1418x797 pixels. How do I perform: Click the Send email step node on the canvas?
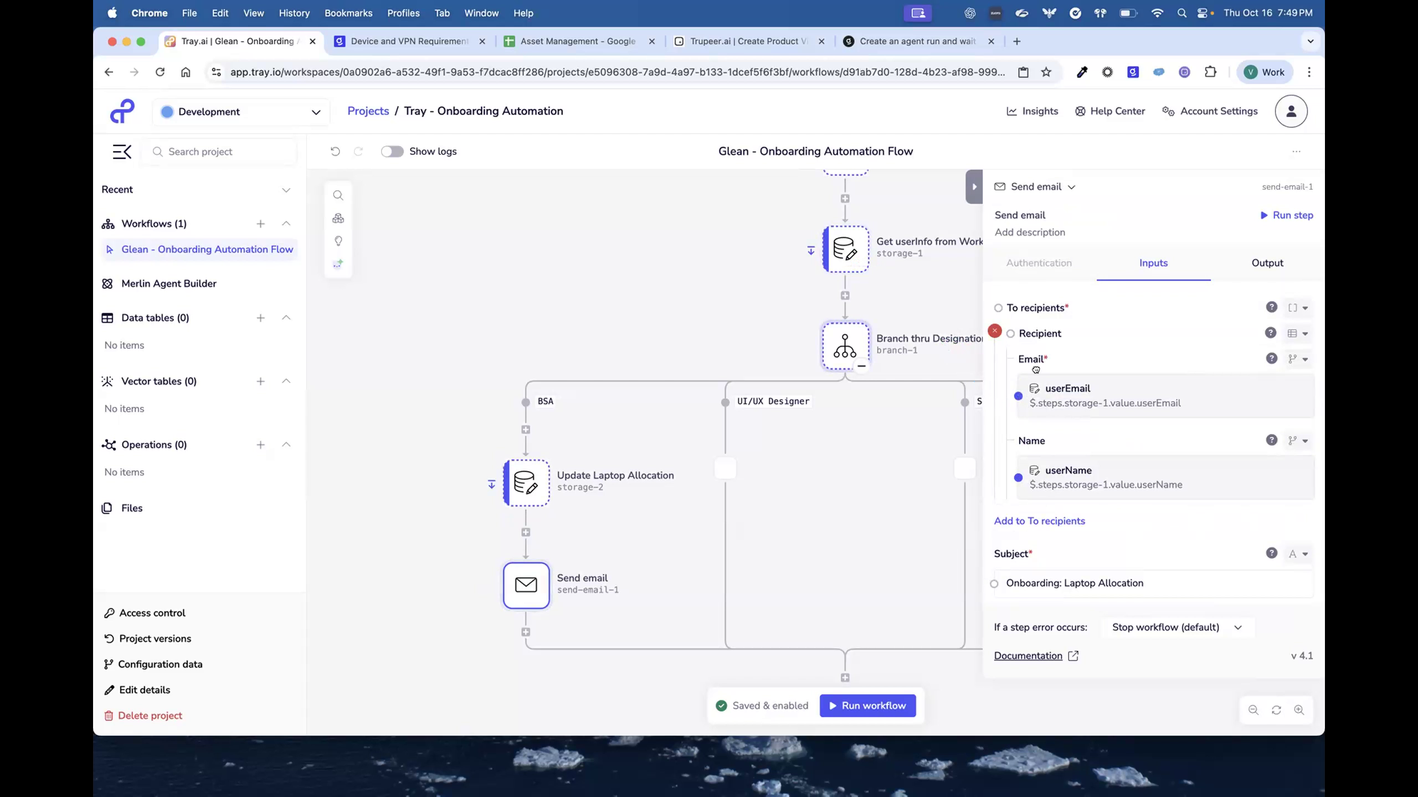tap(526, 585)
